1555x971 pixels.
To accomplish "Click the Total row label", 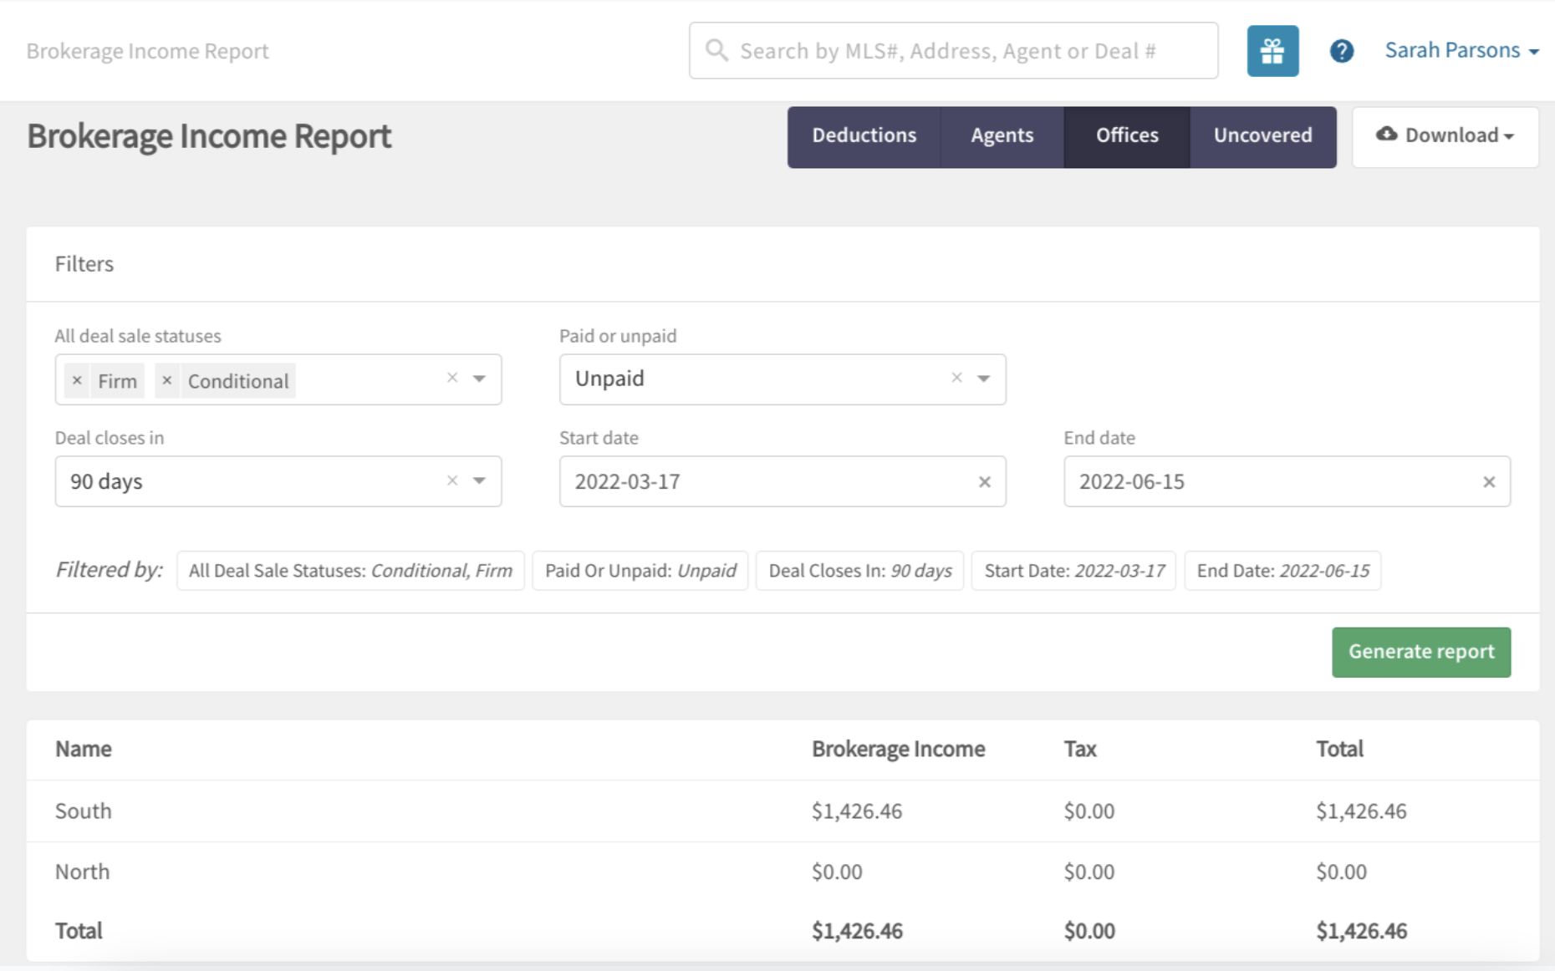I will [x=79, y=931].
